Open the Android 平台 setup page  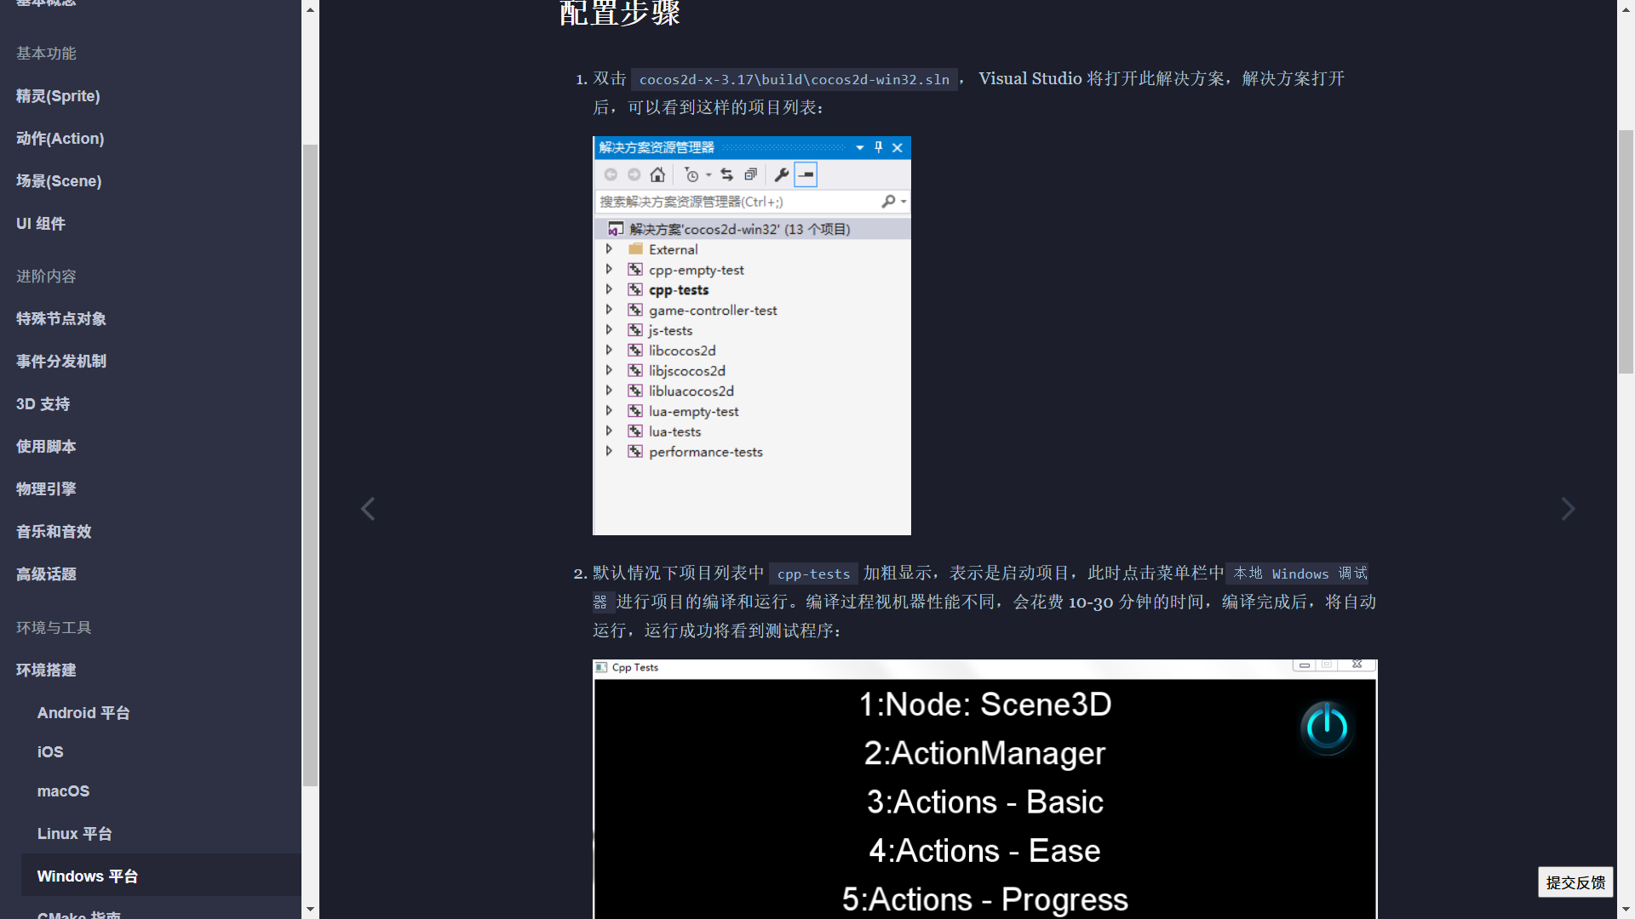pos(83,713)
